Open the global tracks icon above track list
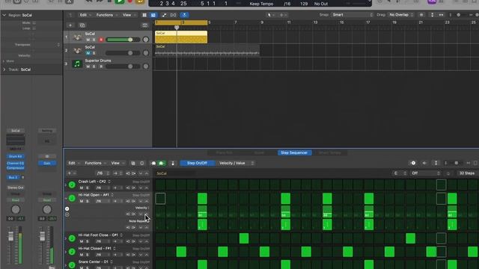This screenshot has width=479, height=269. click(145, 25)
